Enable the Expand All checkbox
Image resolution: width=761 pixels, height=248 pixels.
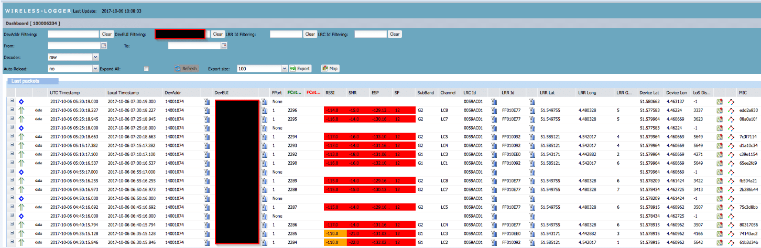click(x=146, y=69)
